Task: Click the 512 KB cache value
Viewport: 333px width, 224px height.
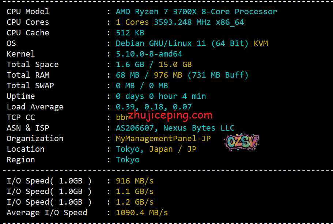Action: pos(130,33)
